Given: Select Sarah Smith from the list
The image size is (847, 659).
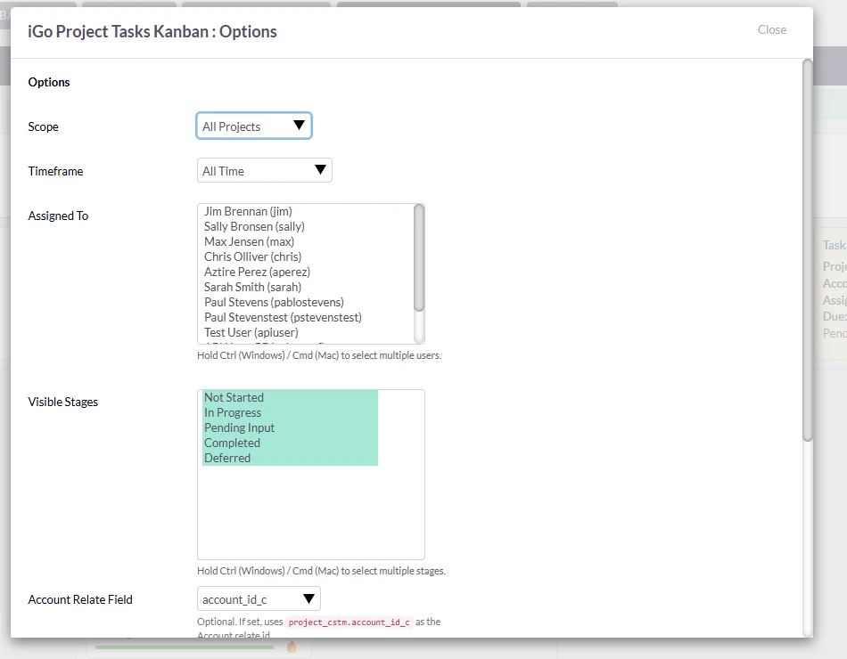Looking at the screenshot, I should pos(252,288).
